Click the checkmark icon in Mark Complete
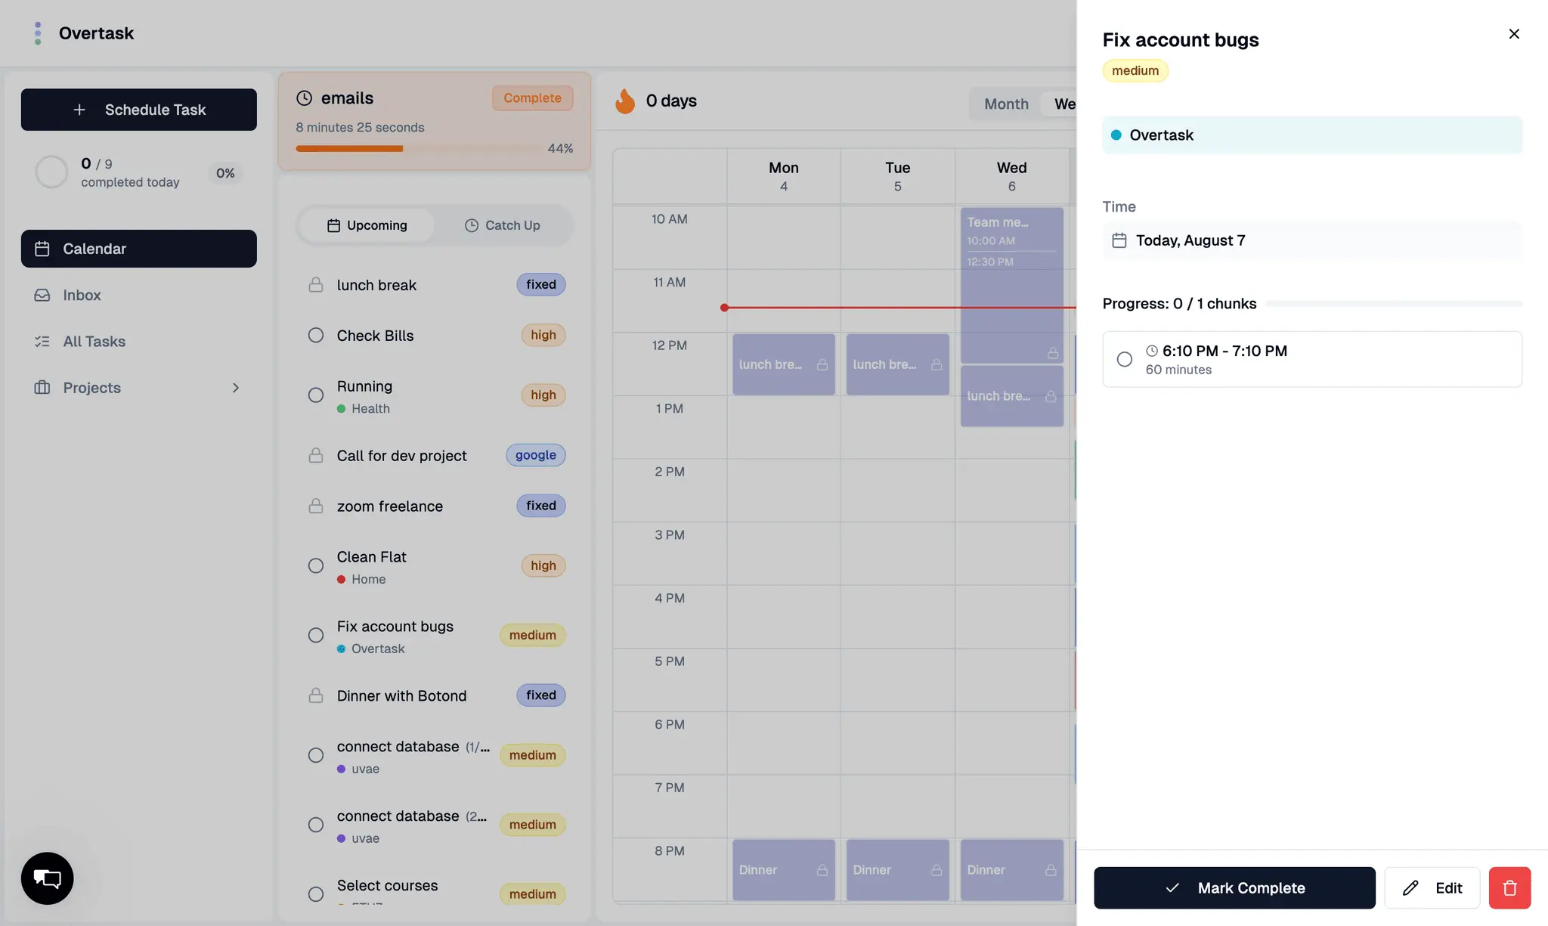This screenshot has height=926, width=1548. coord(1172,888)
